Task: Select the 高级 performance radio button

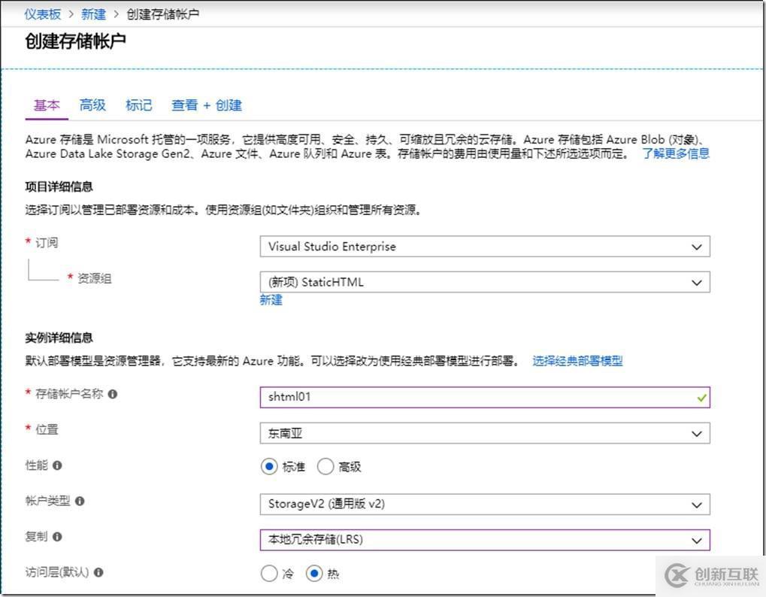Action: click(325, 466)
